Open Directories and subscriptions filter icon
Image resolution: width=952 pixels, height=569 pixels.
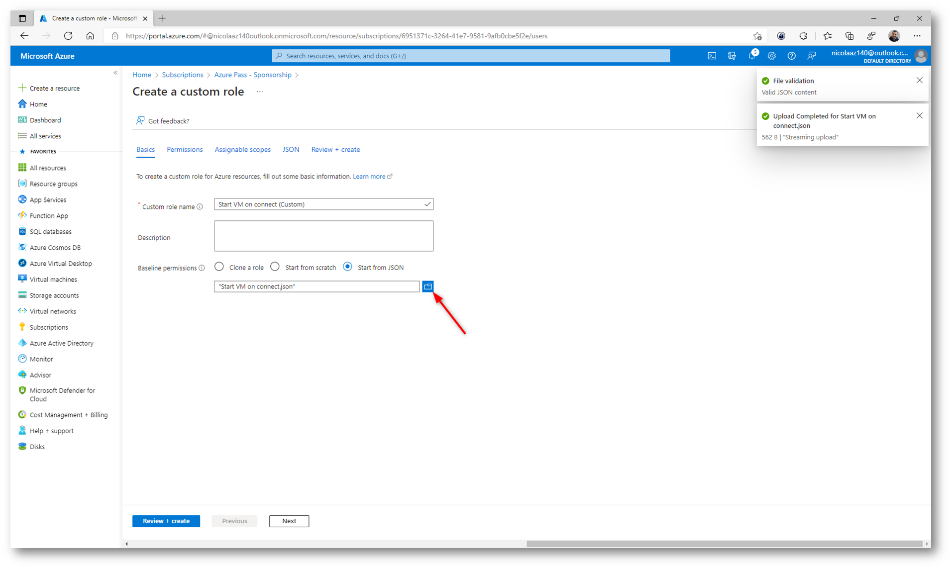click(732, 56)
